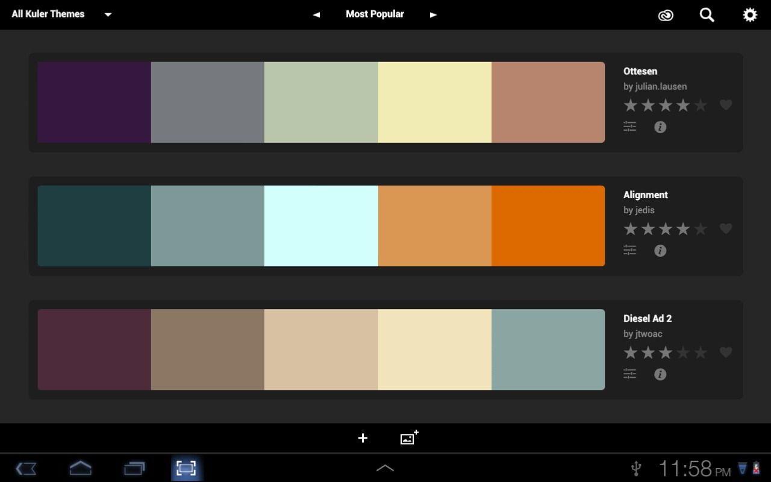Create a new theme with the plus icon

(x=363, y=438)
